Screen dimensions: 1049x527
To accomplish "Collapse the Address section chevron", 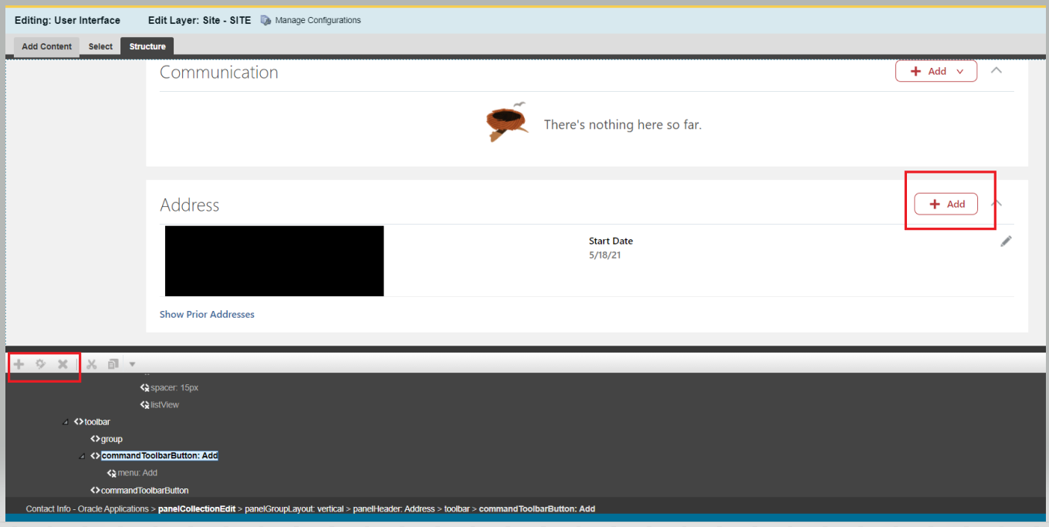I will pos(996,203).
